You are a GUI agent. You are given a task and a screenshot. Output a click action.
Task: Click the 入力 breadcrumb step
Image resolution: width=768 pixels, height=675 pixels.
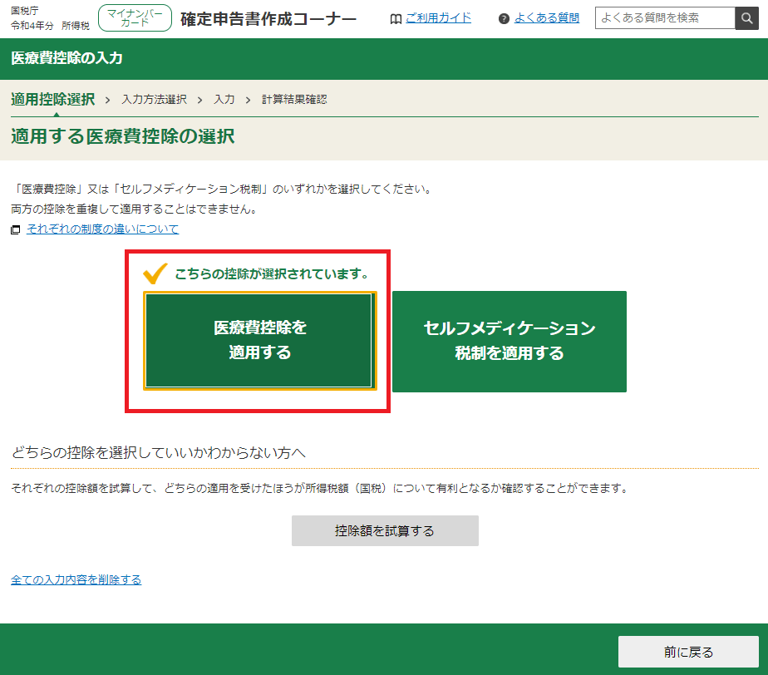(224, 100)
